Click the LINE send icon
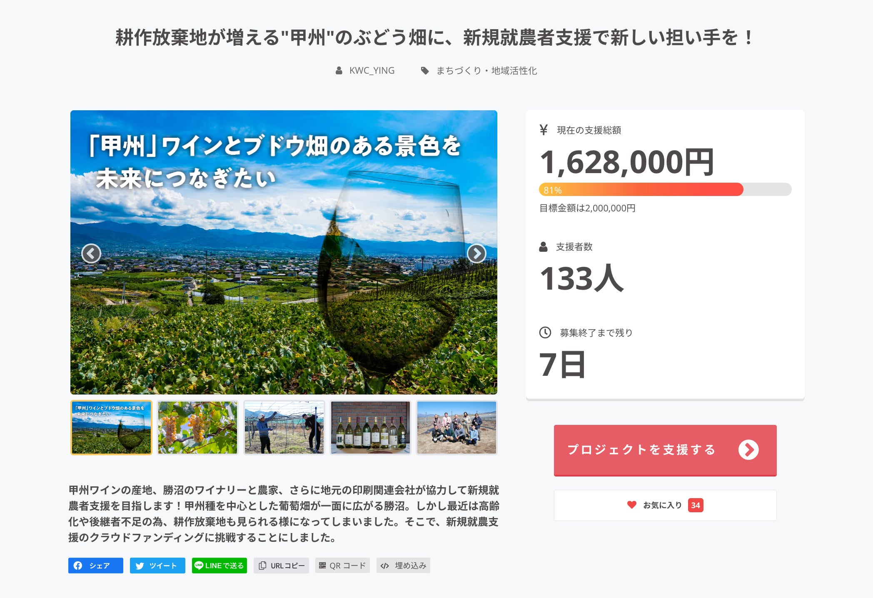 [x=199, y=566]
